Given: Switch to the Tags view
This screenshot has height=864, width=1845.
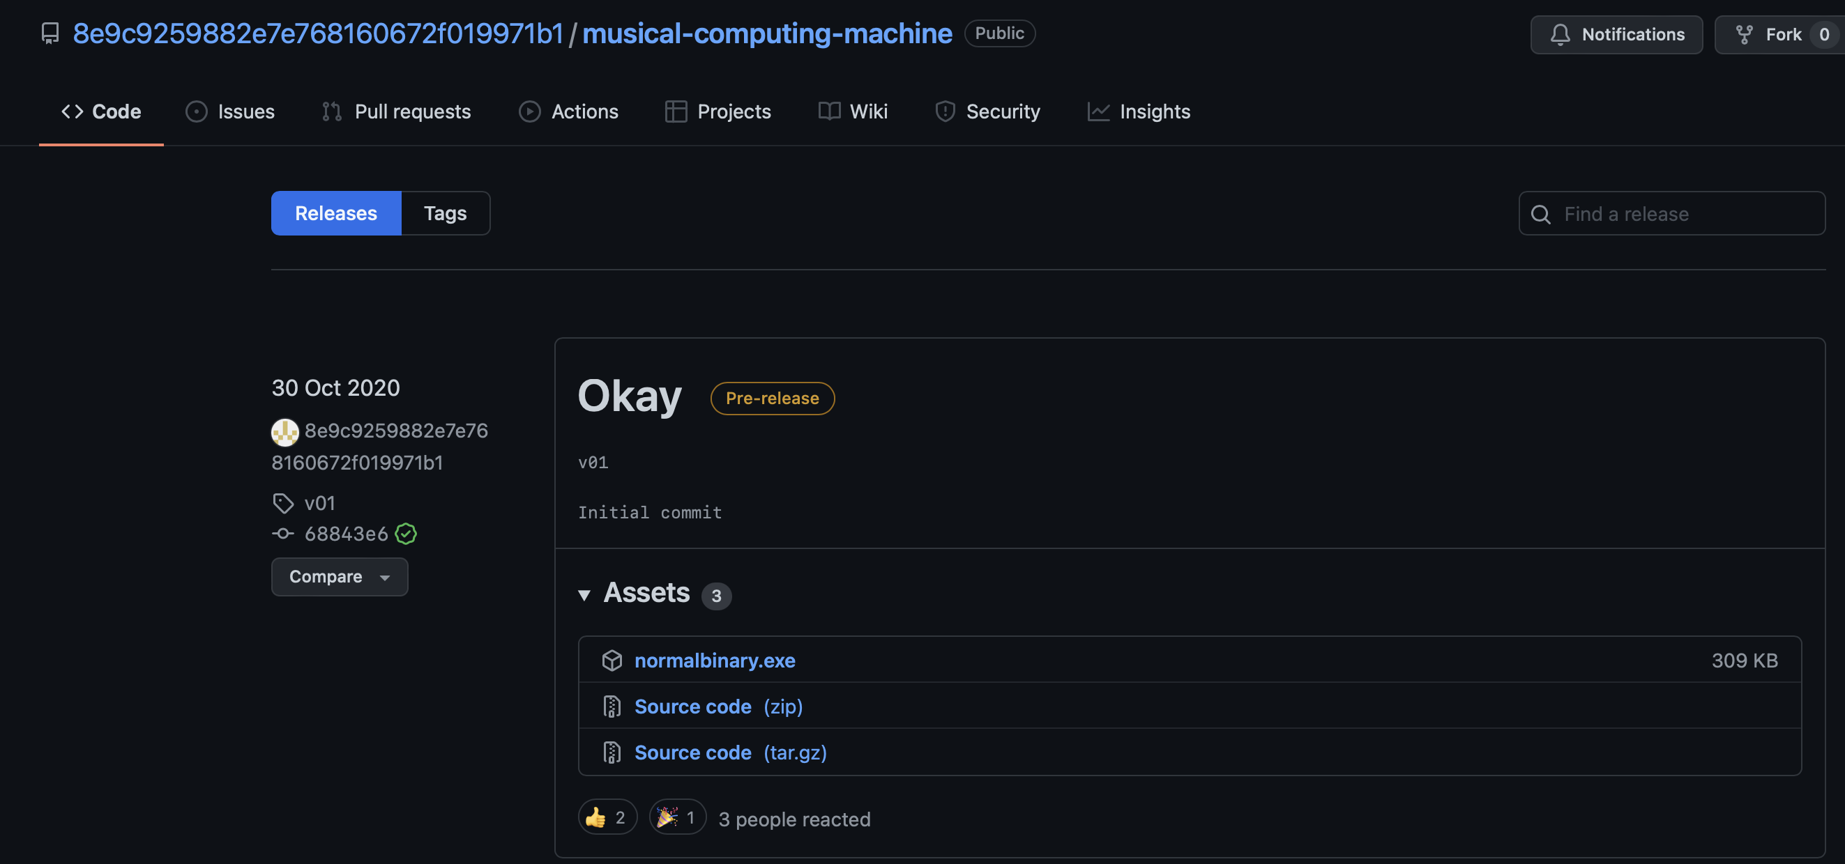Looking at the screenshot, I should pos(445,213).
